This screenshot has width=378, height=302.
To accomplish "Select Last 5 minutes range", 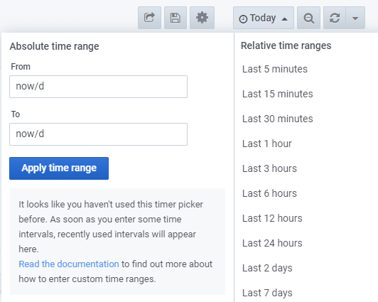I will tap(275, 69).
